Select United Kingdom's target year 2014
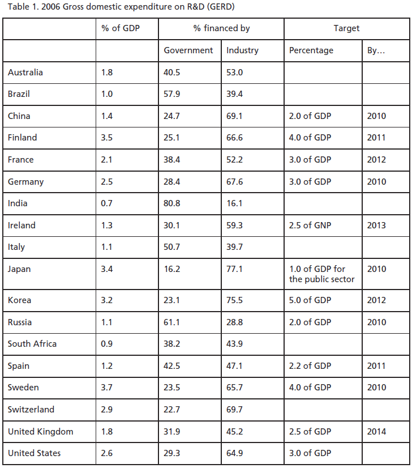The width and height of the screenshot is (412, 468). coord(376,431)
